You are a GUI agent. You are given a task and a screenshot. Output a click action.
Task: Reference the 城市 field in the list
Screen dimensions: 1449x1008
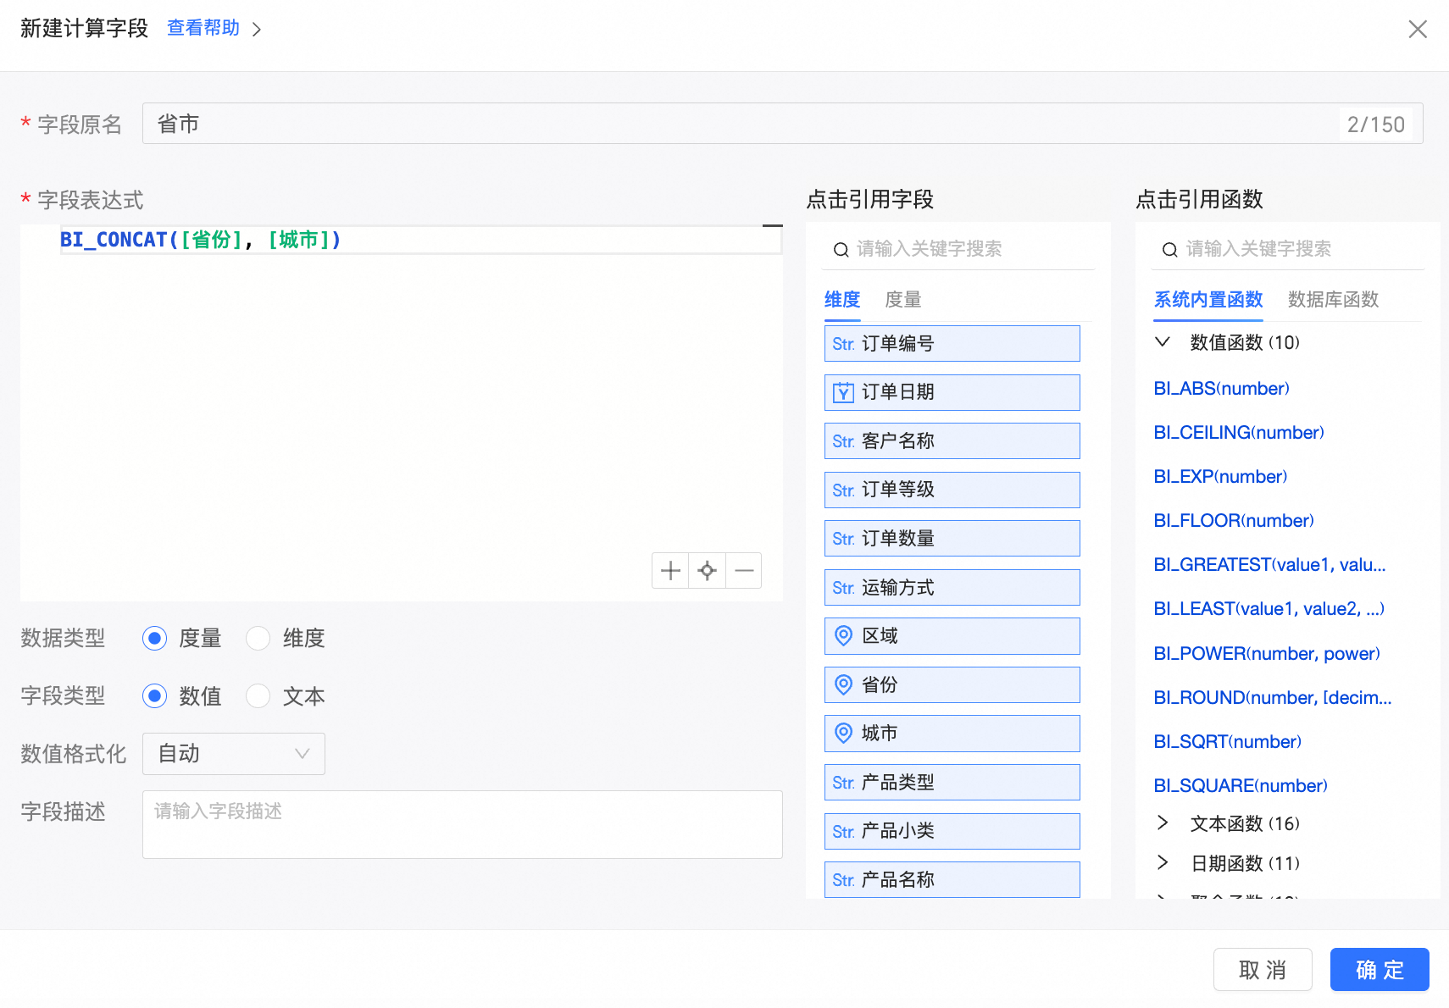pyautogui.click(x=952, y=734)
